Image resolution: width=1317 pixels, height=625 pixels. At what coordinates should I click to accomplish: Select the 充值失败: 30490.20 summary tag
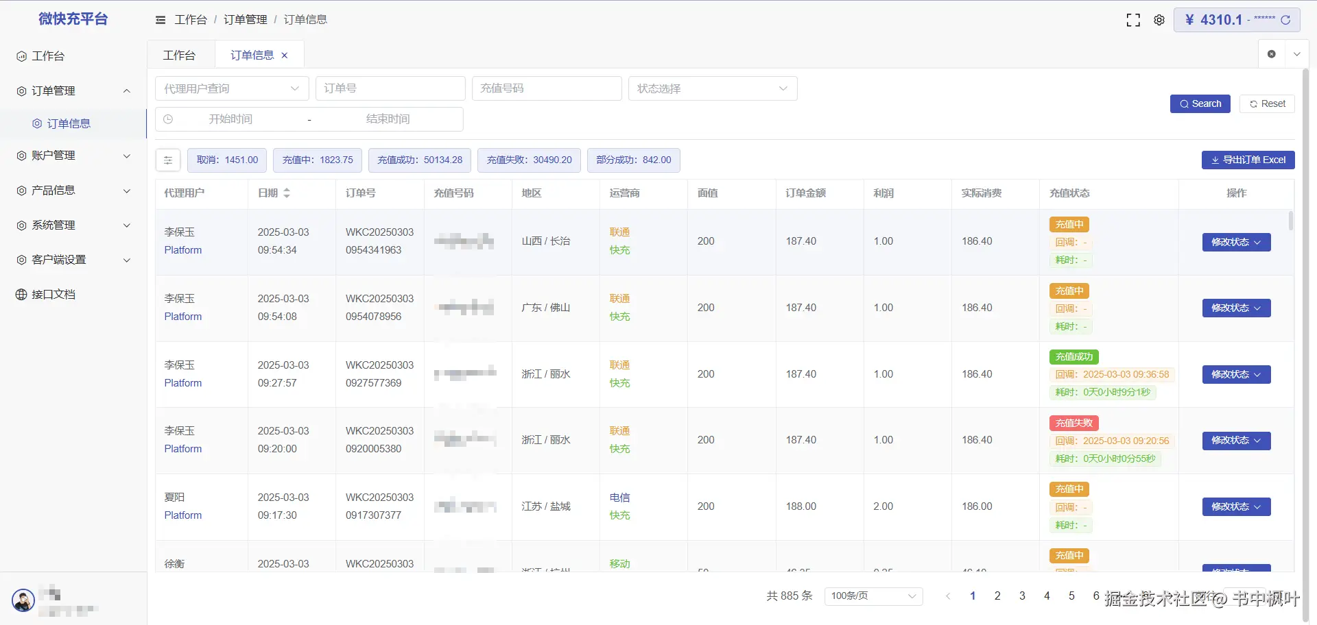529,160
